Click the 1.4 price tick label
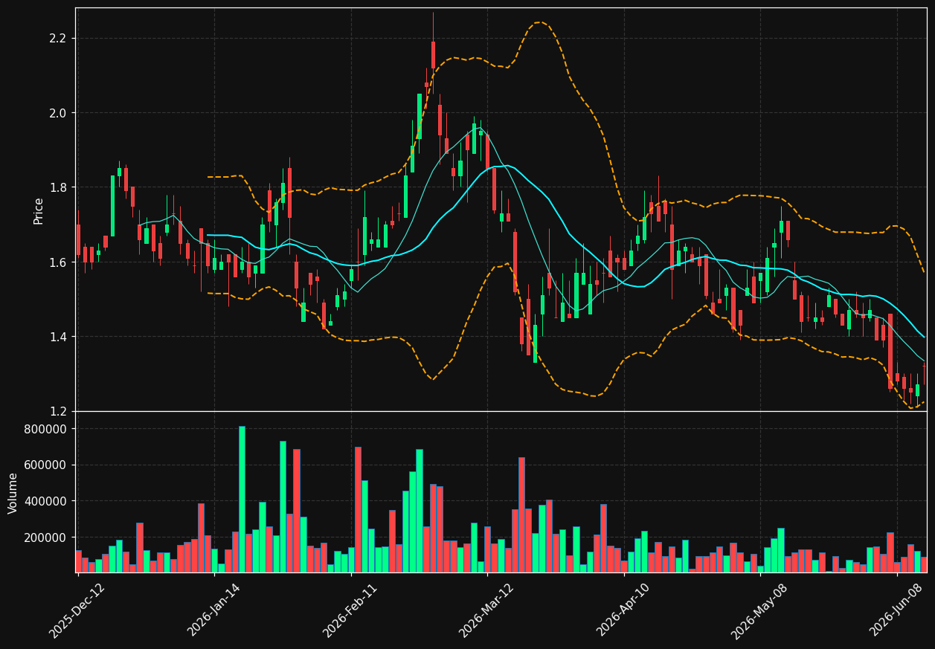Image resolution: width=935 pixels, height=649 pixels. tap(58, 337)
